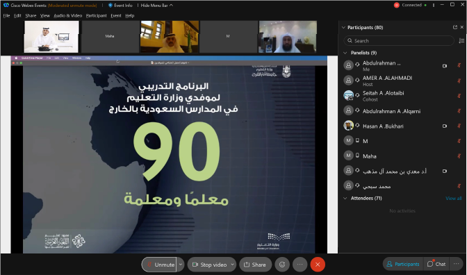Click muted mic icon for محمد سبحي

pyautogui.click(x=459, y=186)
